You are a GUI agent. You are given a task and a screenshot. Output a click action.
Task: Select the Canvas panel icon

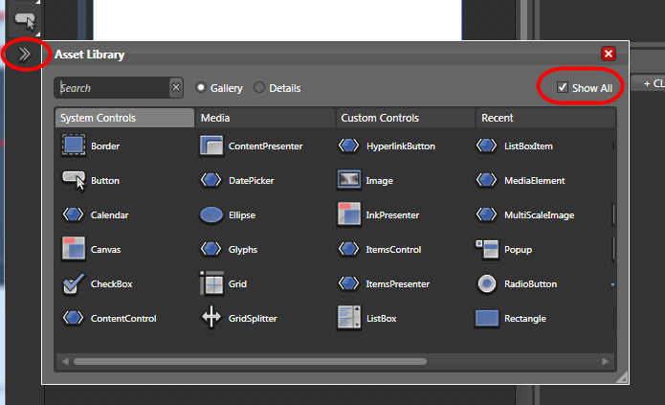pyautogui.click(x=74, y=249)
